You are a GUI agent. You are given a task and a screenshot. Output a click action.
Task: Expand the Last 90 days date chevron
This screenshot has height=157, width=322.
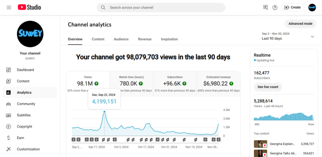(x=312, y=36)
